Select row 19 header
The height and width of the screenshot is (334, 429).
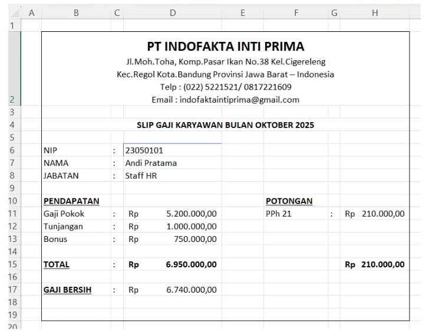[x=15, y=315]
